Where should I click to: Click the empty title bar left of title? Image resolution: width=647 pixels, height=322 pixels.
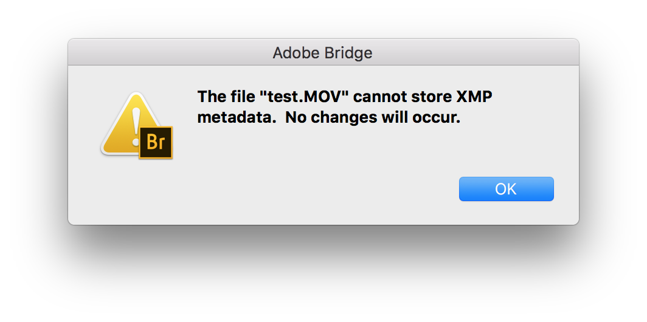pyautogui.click(x=170, y=53)
